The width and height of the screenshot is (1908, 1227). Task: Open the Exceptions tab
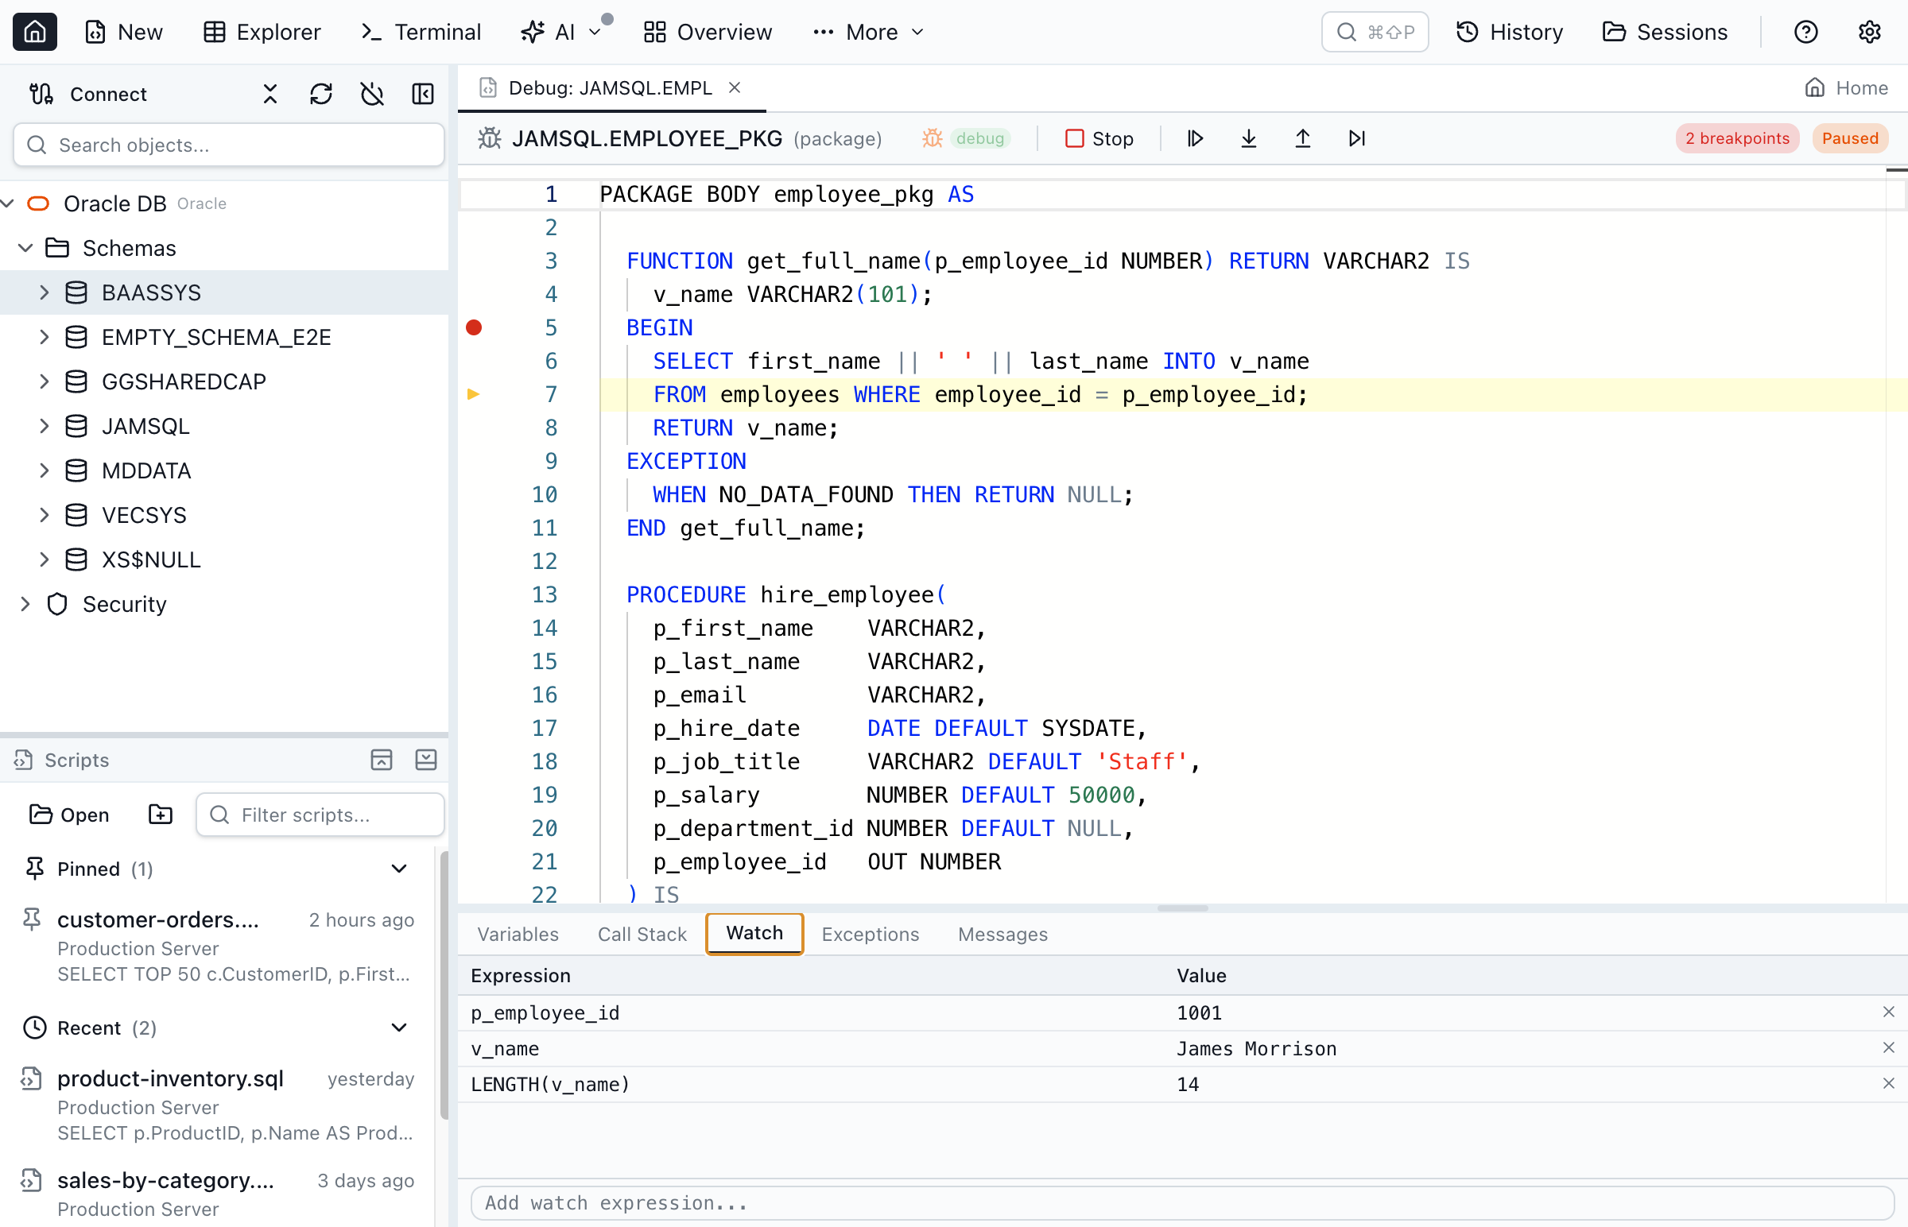tap(870, 934)
